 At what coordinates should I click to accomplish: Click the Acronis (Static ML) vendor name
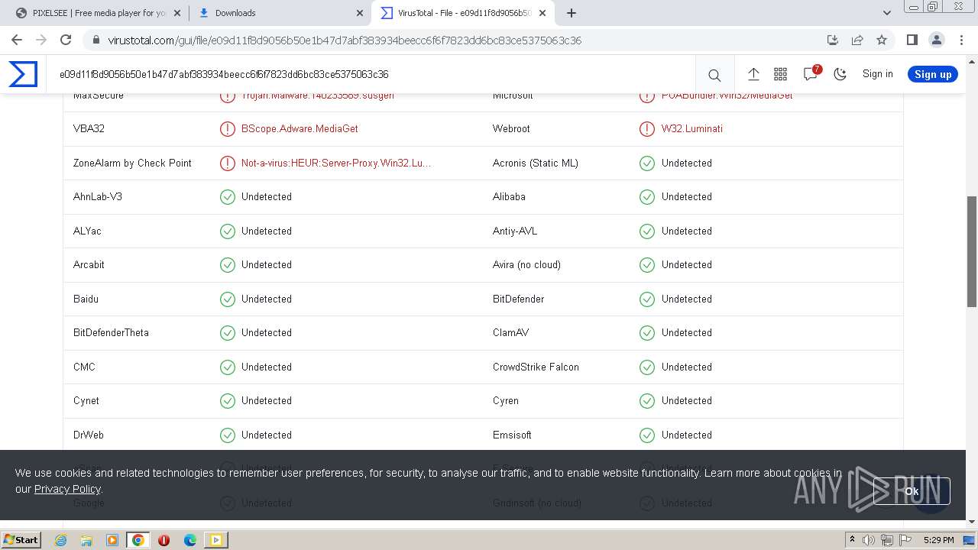click(536, 163)
